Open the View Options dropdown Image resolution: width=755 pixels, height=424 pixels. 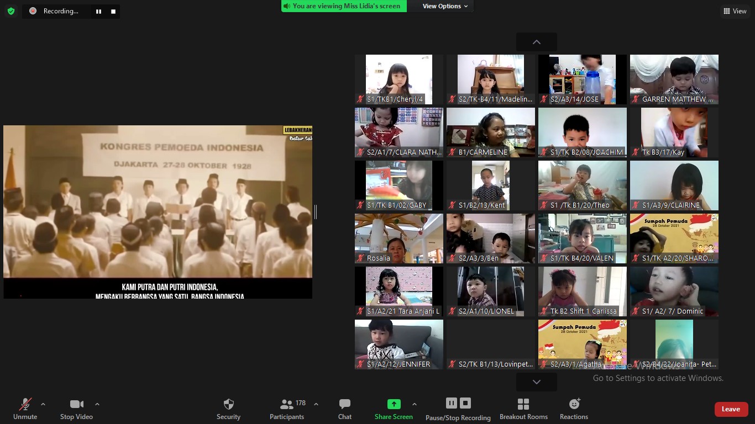point(445,6)
